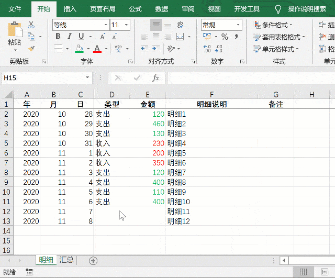The image size is (335, 278).
Task: Open font group dialog launcher
Action: 130,62
